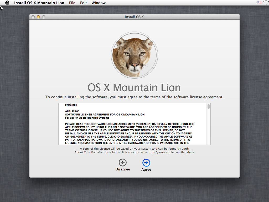The image size is (269, 202).
Task: Click the 'To continue installing the software' message
Action: tap(134, 97)
